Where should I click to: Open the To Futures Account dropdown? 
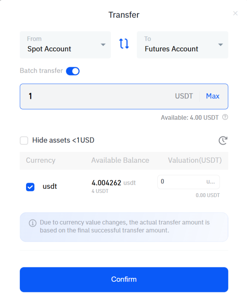(x=182, y=45)
